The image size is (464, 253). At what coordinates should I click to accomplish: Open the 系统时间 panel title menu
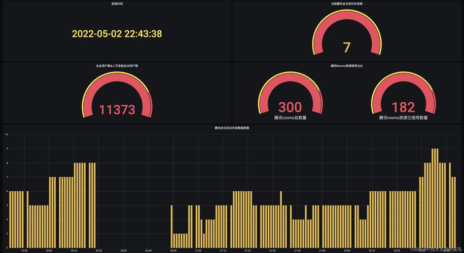[117, 4]
